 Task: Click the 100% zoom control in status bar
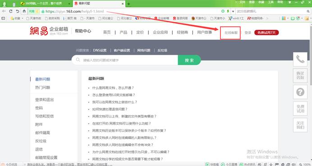pyautogui.click(x=305, y=164)
